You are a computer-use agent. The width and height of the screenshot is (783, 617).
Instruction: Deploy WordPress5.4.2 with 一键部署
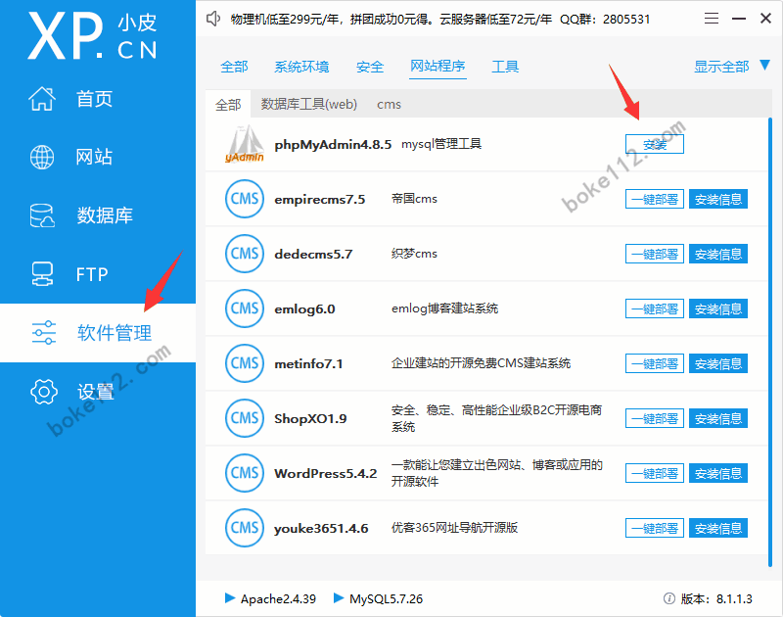click(x=654, y=473)
